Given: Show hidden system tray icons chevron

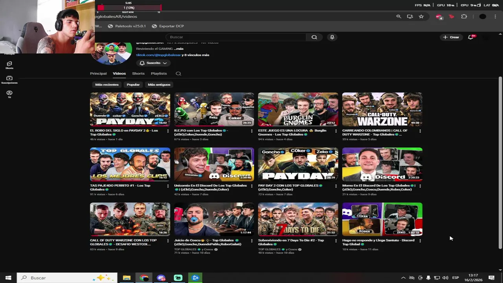Looking at the screenshot, I should pyautogui.click(x=403, y=278).
